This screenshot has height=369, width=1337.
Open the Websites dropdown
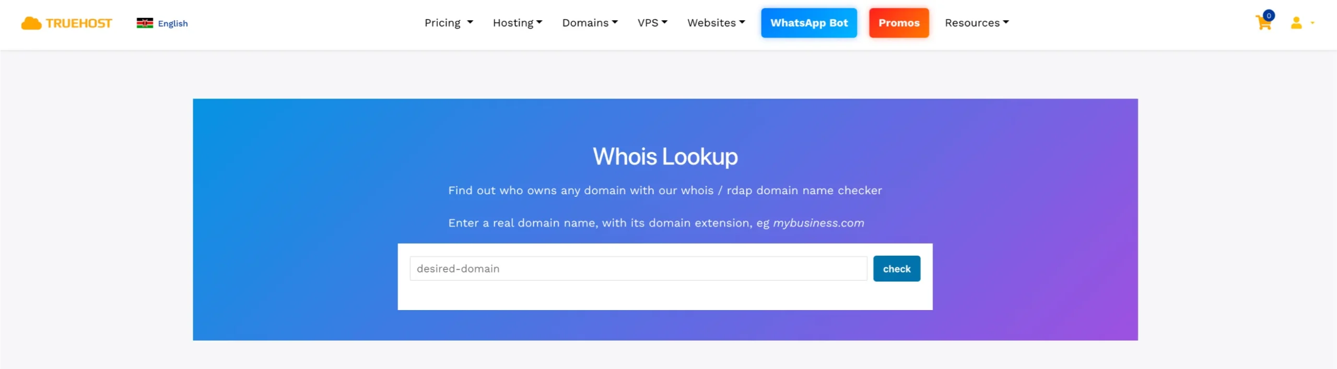click(x=716, y=23)
